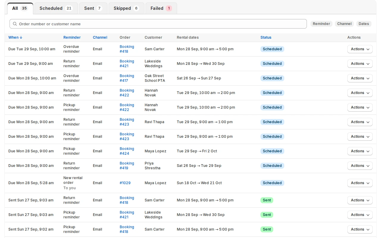
Task: Open Booking #423 link in return reminder row
Action: [x=127, y=122]
